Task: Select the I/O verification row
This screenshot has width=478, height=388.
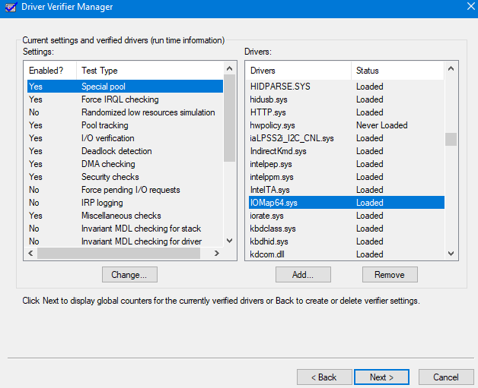Action: [125, 138]
